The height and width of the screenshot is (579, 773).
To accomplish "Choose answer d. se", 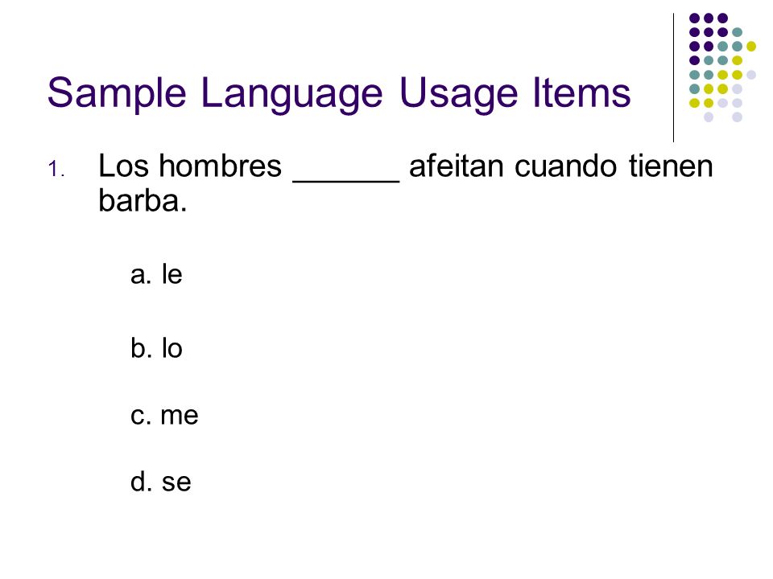I will [161, 481].
